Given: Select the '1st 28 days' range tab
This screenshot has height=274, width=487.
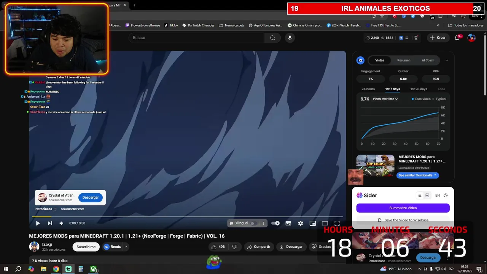Looking at the screenshot, I should click(419, 89).
